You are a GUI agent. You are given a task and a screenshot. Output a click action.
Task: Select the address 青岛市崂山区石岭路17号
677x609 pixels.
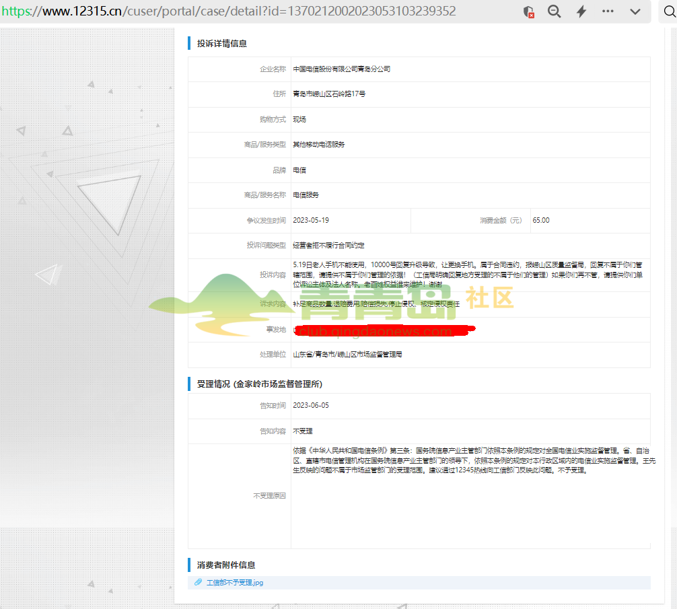coord(329,94)
